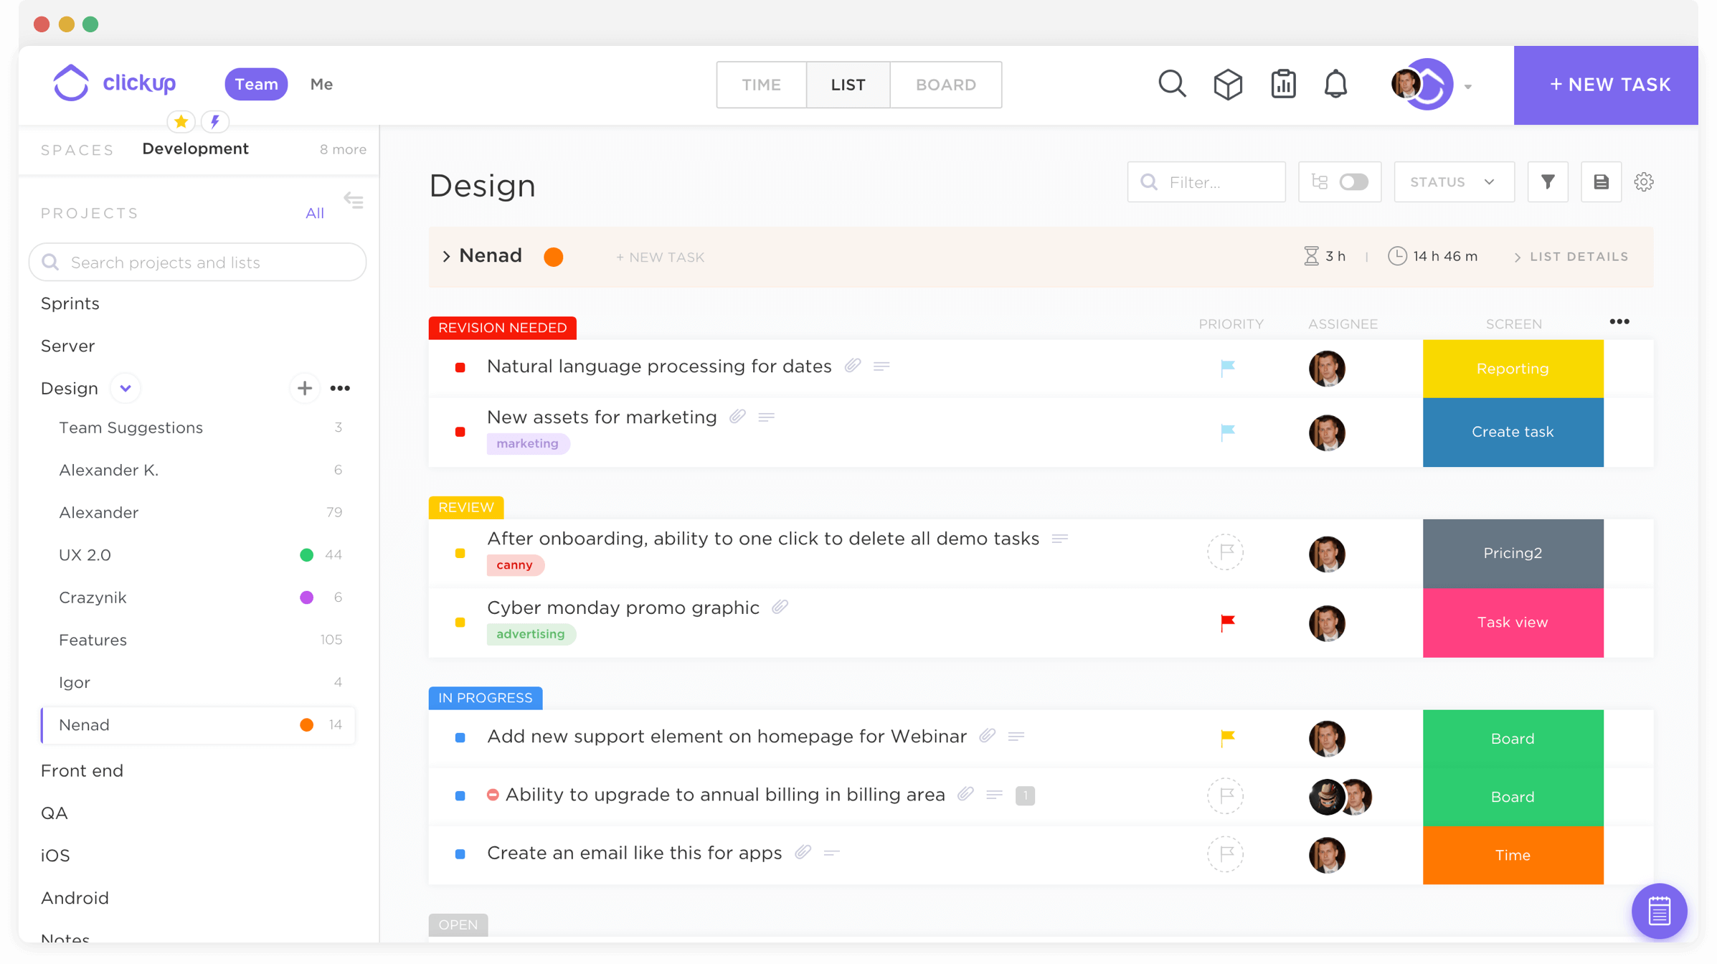Click the settings gear icon top right
This screenshot has width=1717, height=964.
click(x=1644, y=181)
